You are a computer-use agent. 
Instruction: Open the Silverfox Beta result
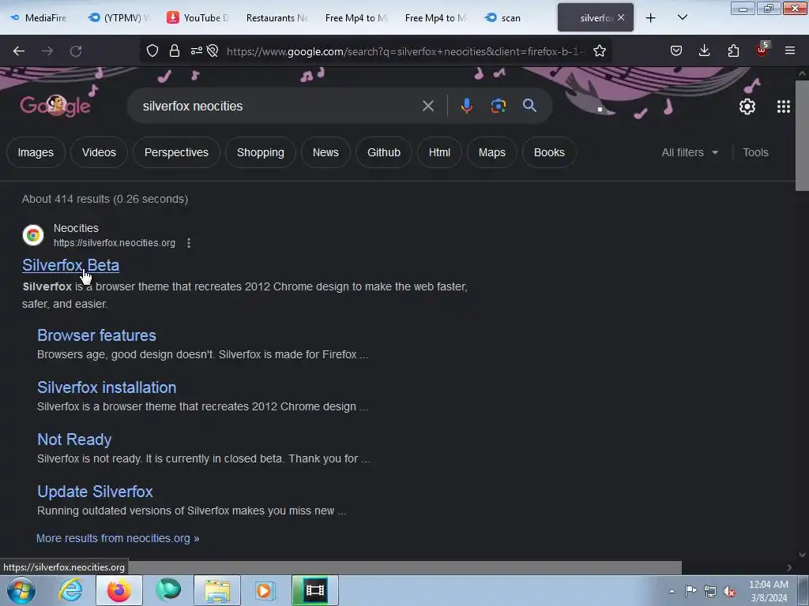(70, 265)
